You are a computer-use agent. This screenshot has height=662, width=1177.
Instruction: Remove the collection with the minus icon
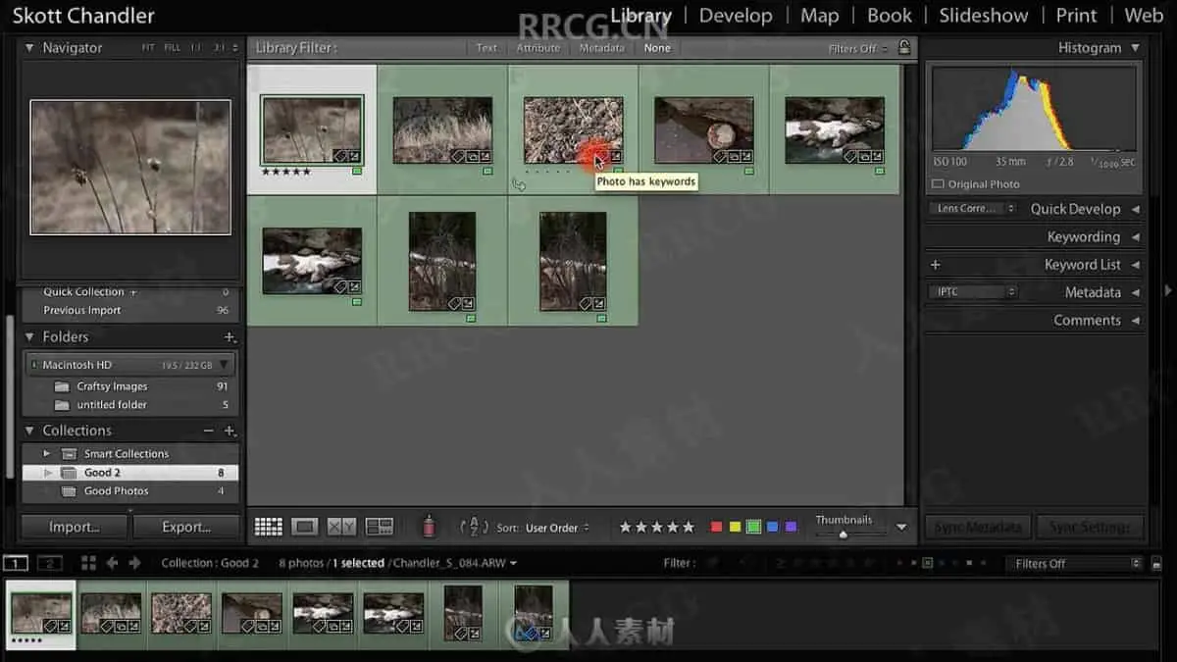209,431
